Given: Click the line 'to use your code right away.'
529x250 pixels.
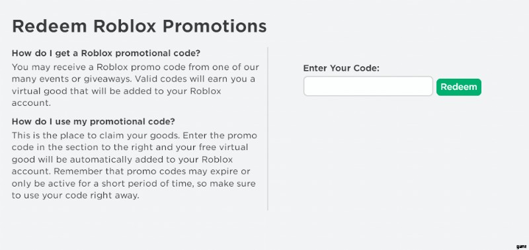Looking at the screenshot, I should pos(75,196).
